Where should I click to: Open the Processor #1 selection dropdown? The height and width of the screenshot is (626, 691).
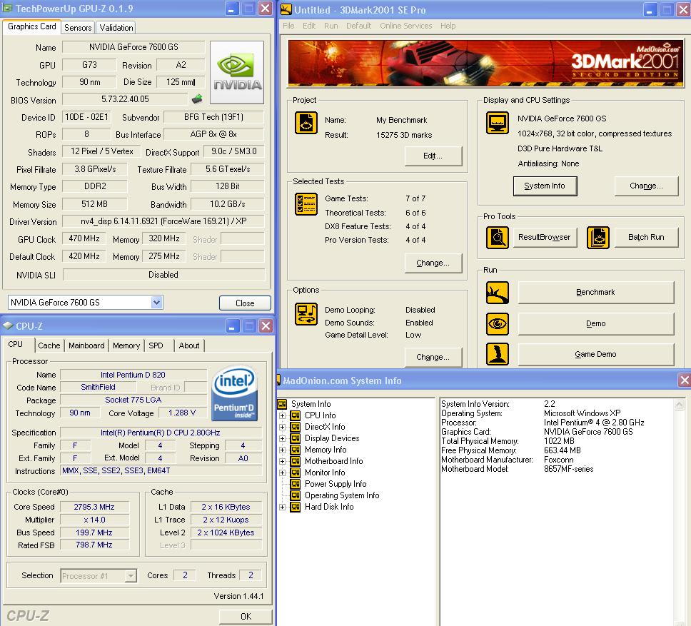[x=131, y=576]
